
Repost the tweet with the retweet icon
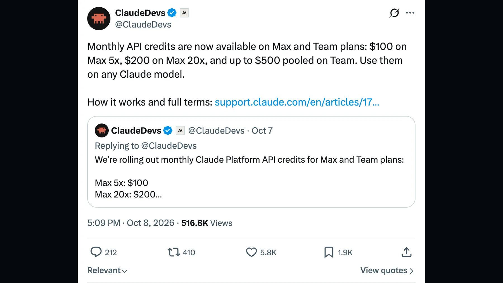[x=174, y=252]
